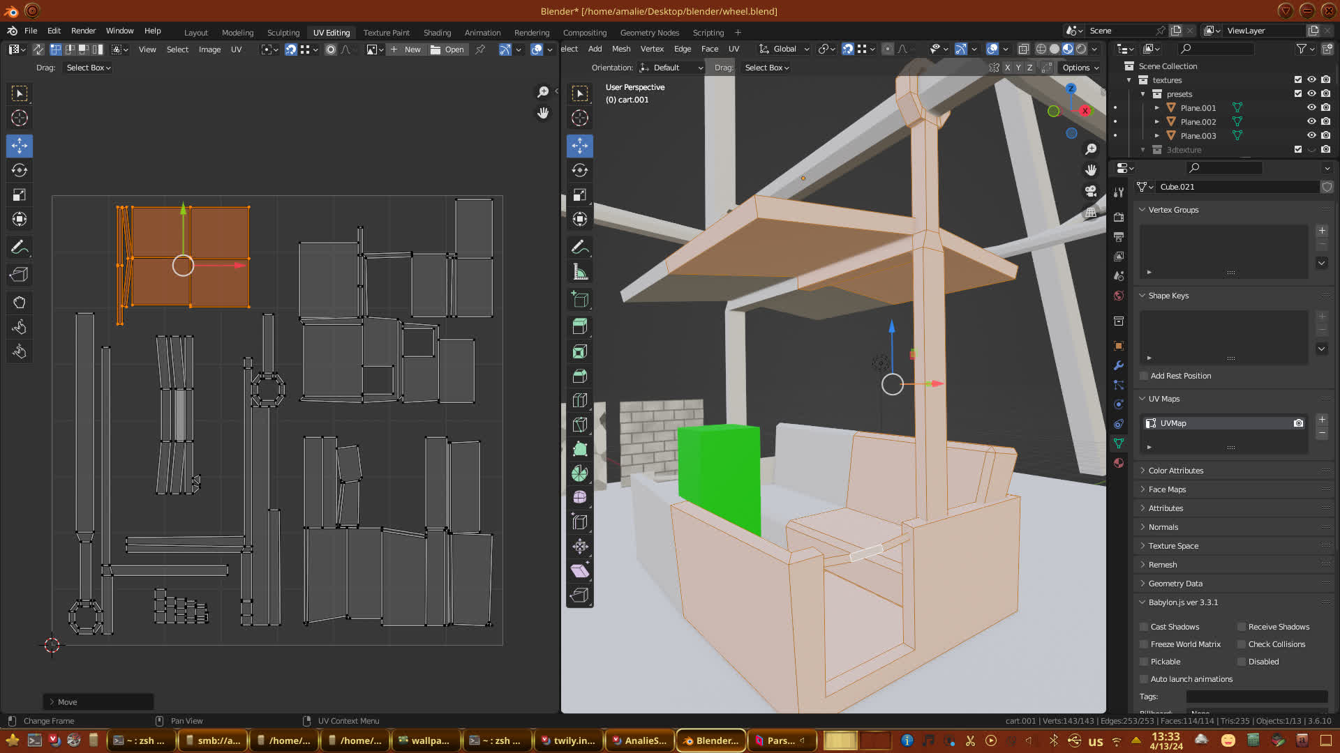The width and height of the screenshot is (1340, 753).
Task: Open the Material properties tab
Action: pos(1119,463)
